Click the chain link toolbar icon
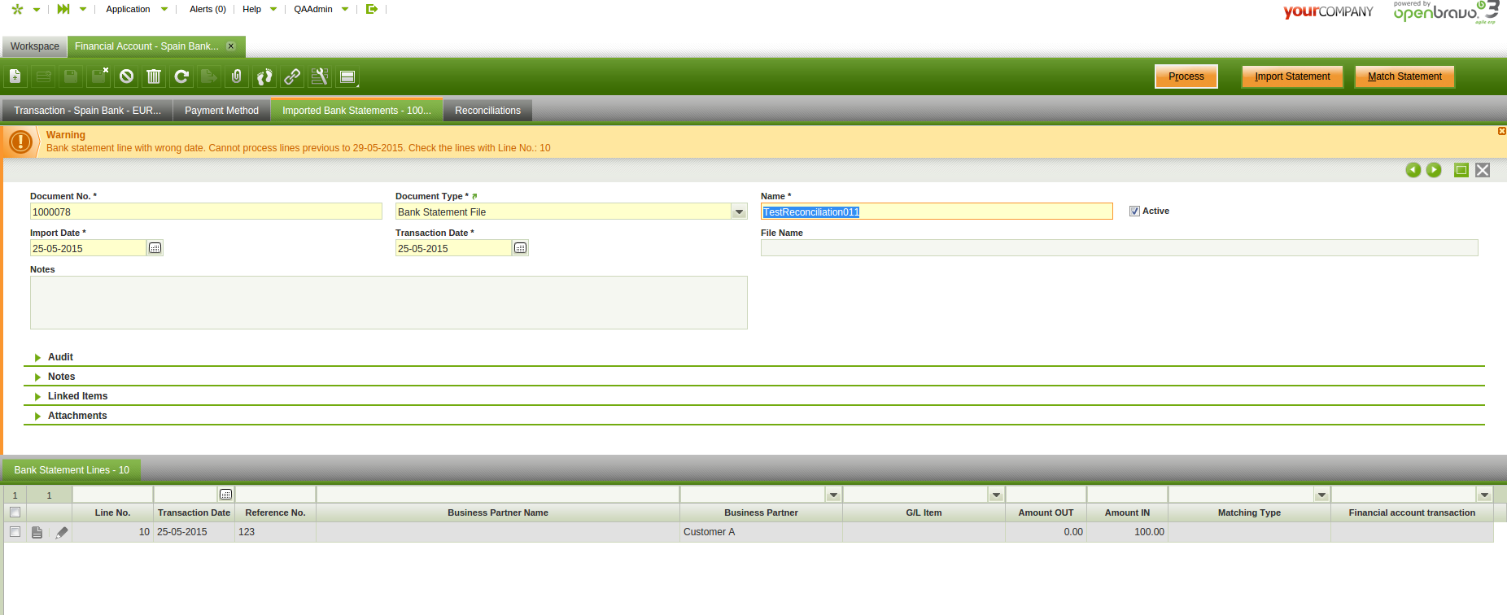The height and width of the screenshot is (615, 1507). tap(292, 76)
